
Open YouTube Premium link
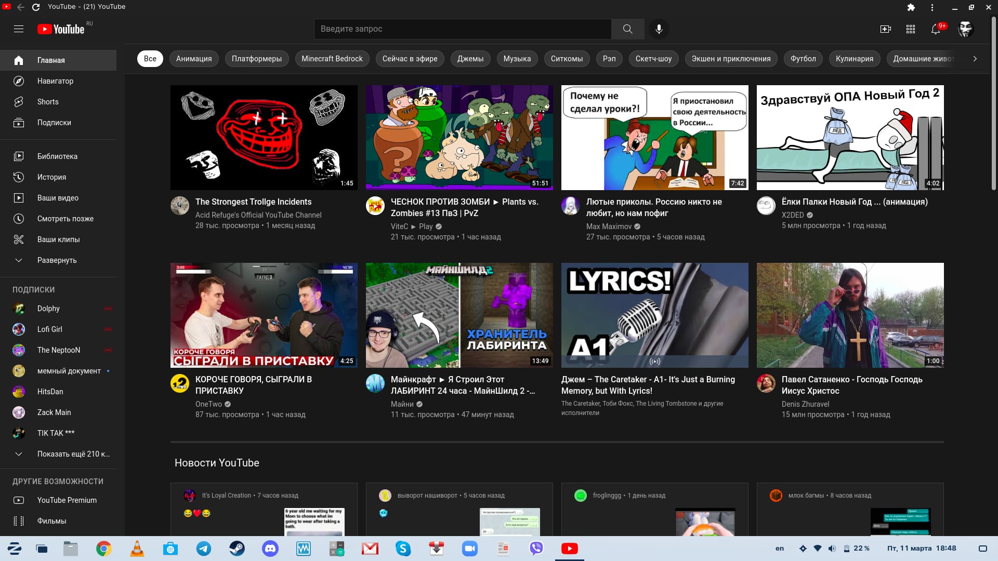click(x=58, y=500)
